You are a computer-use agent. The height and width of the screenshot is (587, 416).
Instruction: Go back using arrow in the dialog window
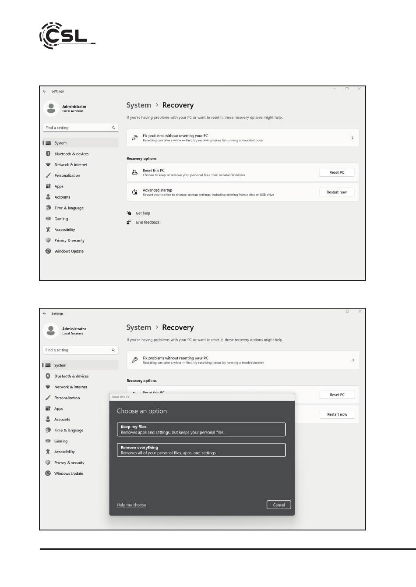click(44, 313)
